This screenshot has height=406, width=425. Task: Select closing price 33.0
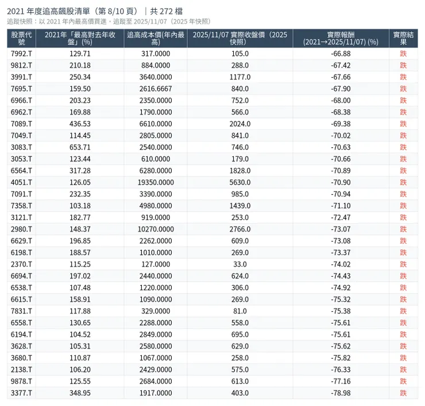point(240,264)
